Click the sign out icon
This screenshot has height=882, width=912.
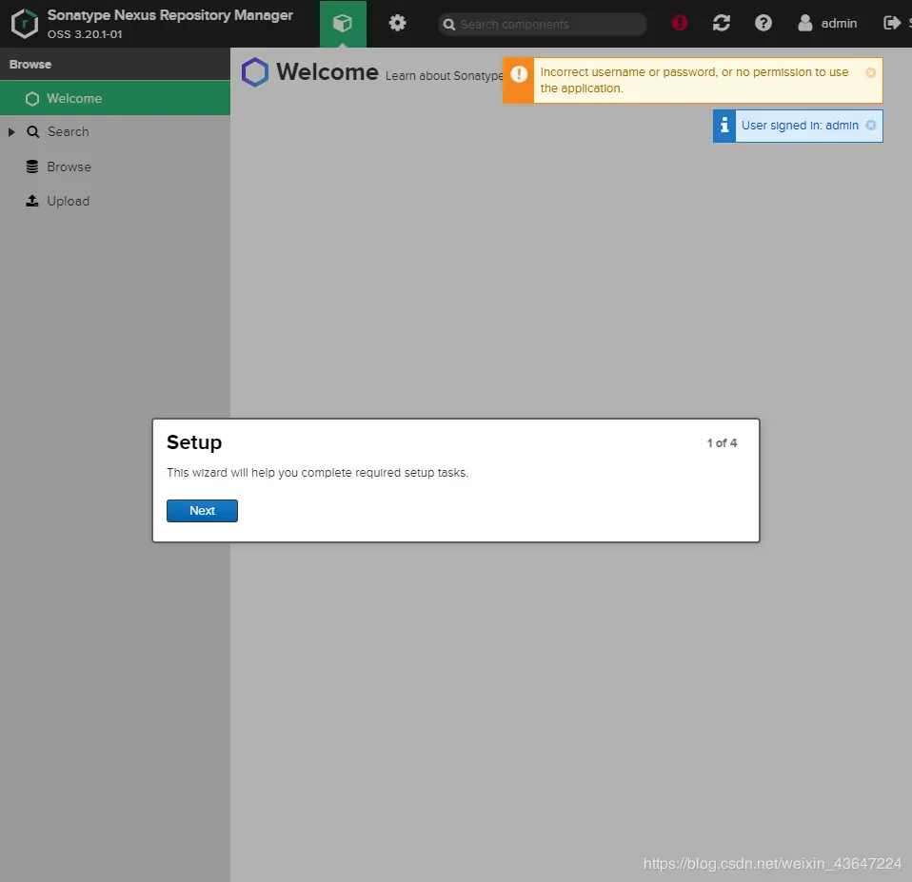pos(892,23)
